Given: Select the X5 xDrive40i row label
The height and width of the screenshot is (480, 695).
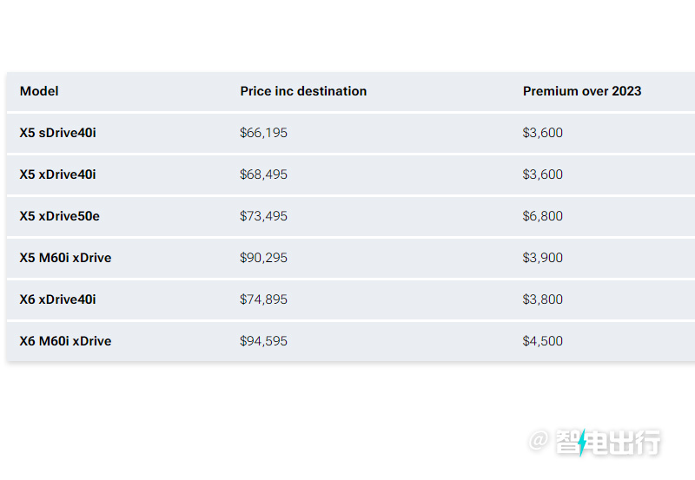Looking at the screenshot, I should click(x=57, y=174).
